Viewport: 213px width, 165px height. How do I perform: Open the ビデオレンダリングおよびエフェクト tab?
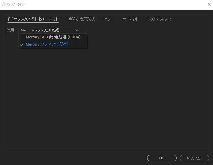coord(33,19)
